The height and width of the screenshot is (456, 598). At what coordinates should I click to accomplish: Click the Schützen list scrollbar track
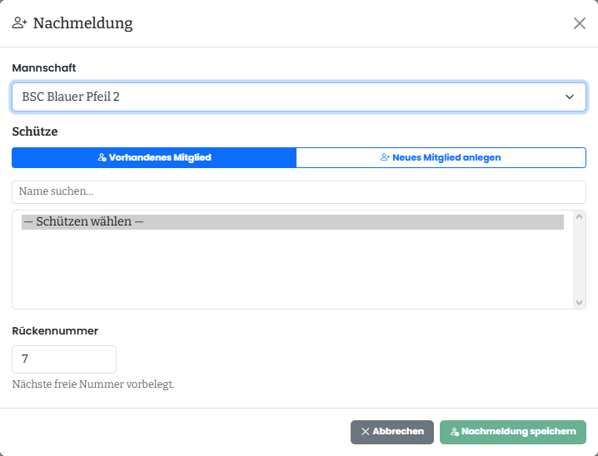579,260
